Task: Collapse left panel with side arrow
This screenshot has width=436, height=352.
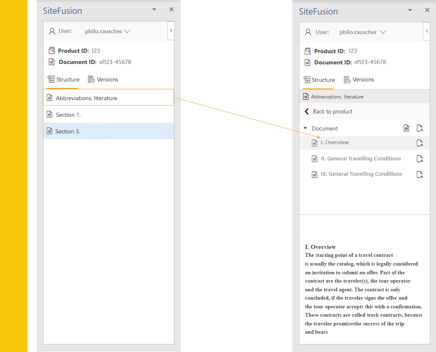Action: coord(171,30)
